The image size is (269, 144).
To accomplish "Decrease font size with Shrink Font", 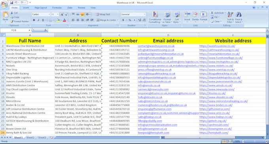I will (x=66, y=14).
